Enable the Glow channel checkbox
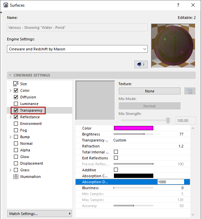The height and width of the screenshot is (219, 201). (x=16, y=157)
